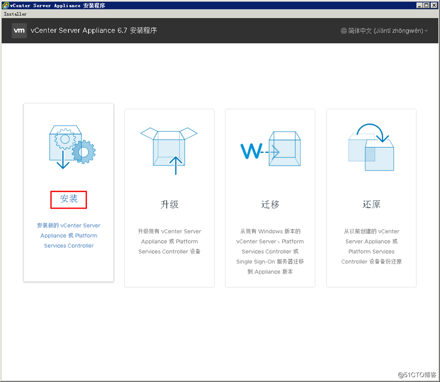Click the title bar application icon
Viewport: 440px width, 382px height.
5,5
